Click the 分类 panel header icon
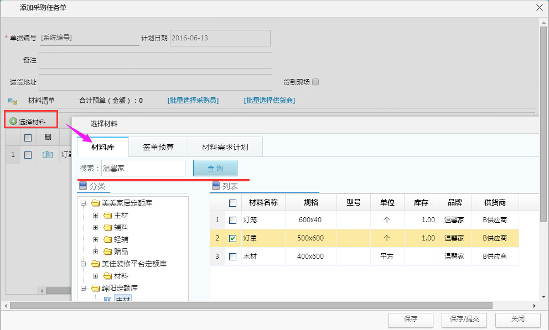The width and height of the screenshot is (549, 330). tap(83, 187)
